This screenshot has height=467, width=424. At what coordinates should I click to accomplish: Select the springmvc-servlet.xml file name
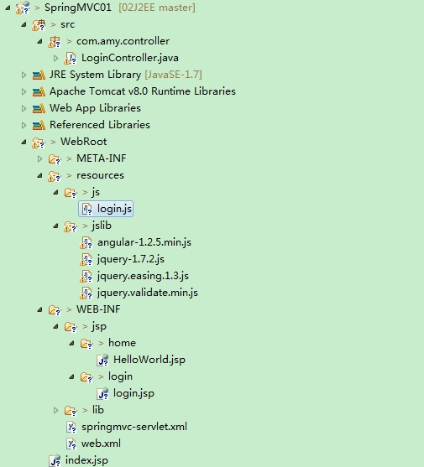click(x=134, y=427)
